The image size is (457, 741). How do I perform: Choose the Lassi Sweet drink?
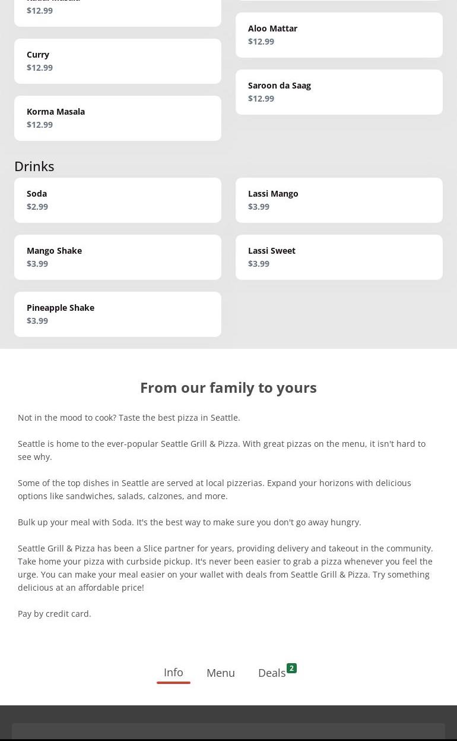coord(339,257)
